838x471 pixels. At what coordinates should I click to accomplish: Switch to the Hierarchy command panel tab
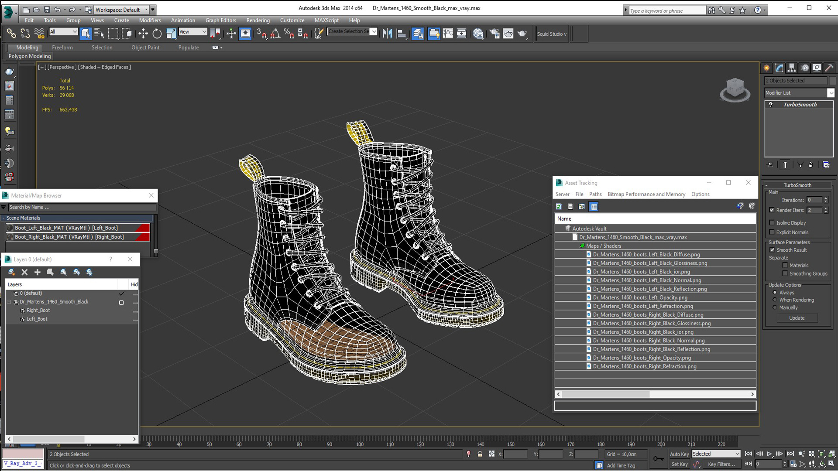tap(792, 68)
